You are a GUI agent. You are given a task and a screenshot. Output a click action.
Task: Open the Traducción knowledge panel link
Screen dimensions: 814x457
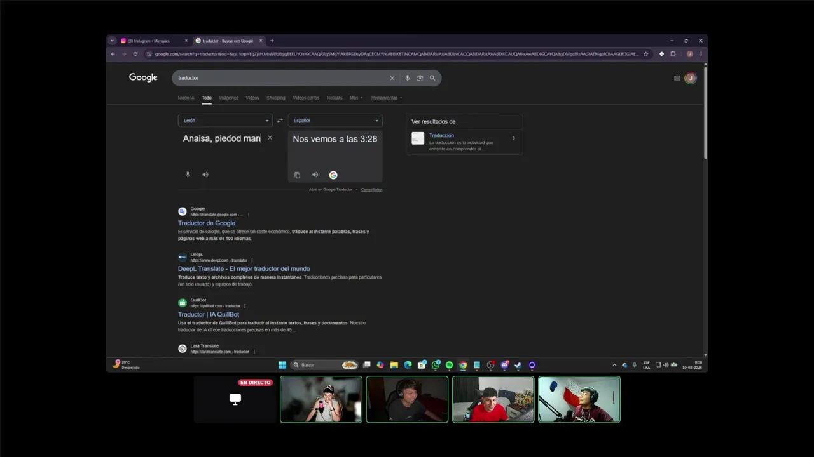click(441, 136)
